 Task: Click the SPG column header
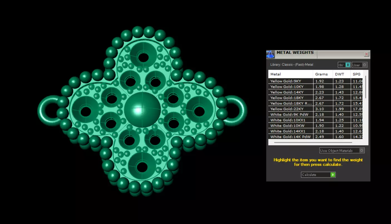tap(357, 74)
